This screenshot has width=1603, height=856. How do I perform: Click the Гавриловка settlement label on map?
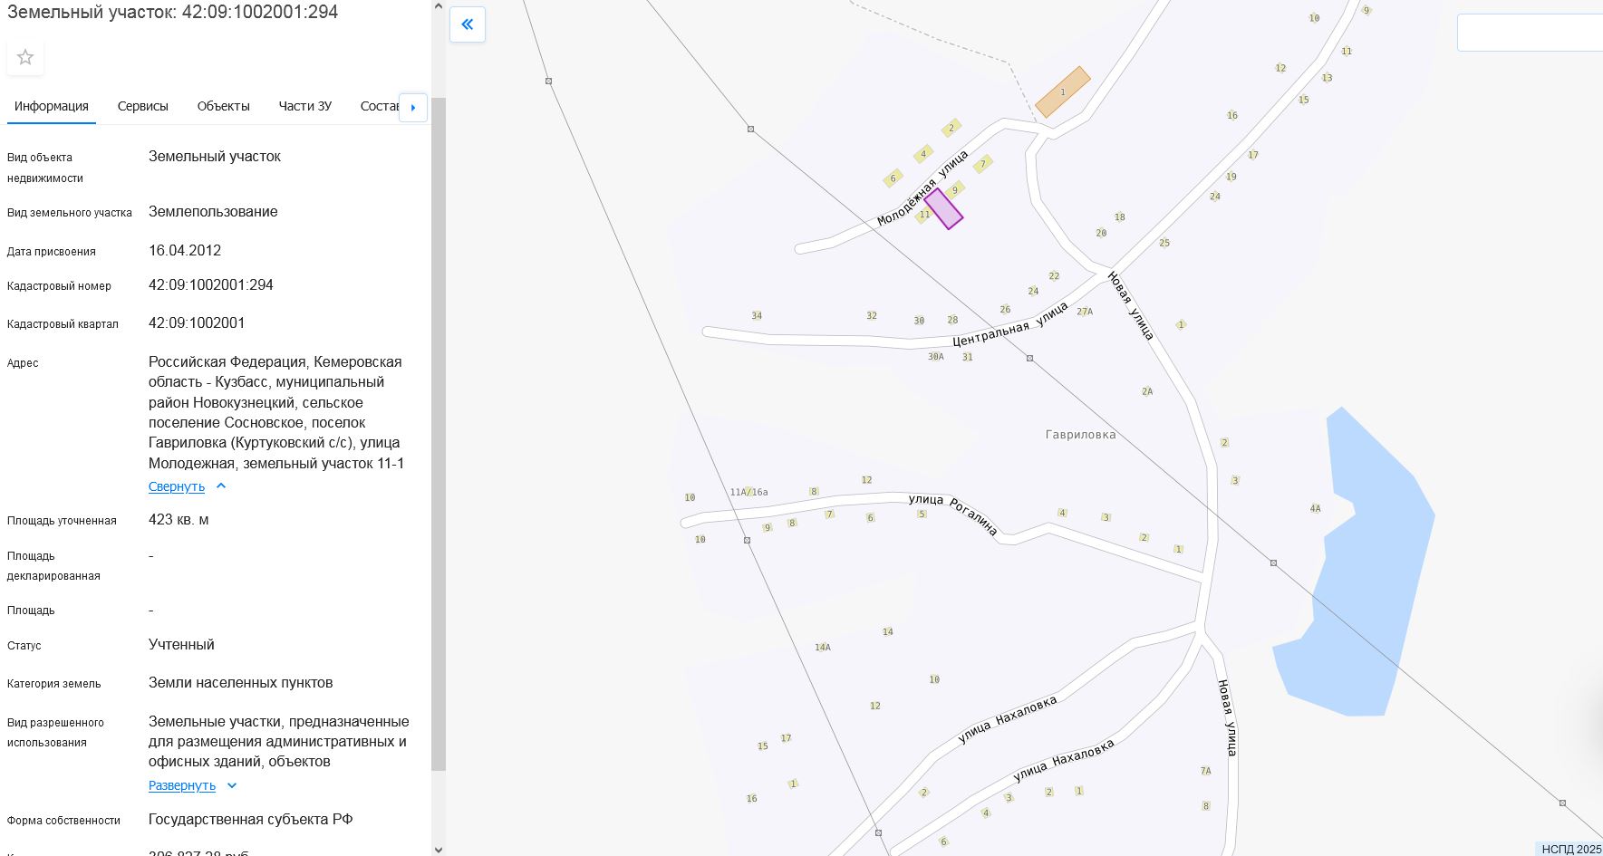[x=1080, y=435]
